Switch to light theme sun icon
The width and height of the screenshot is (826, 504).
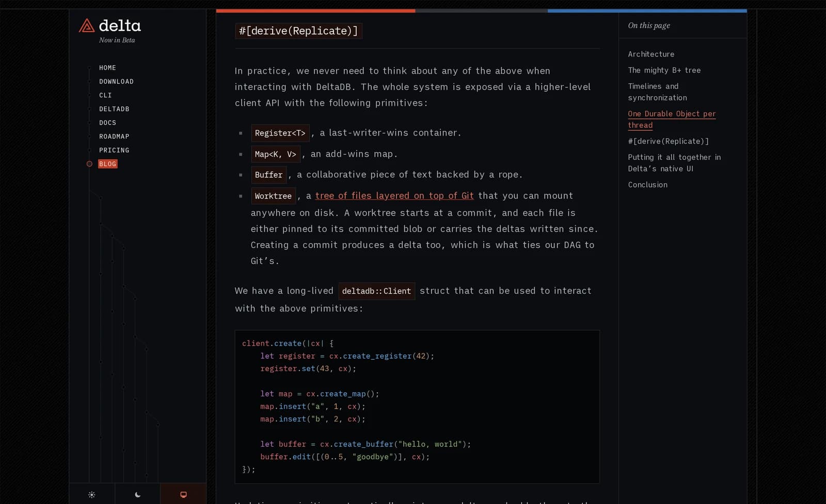[92, 495]
